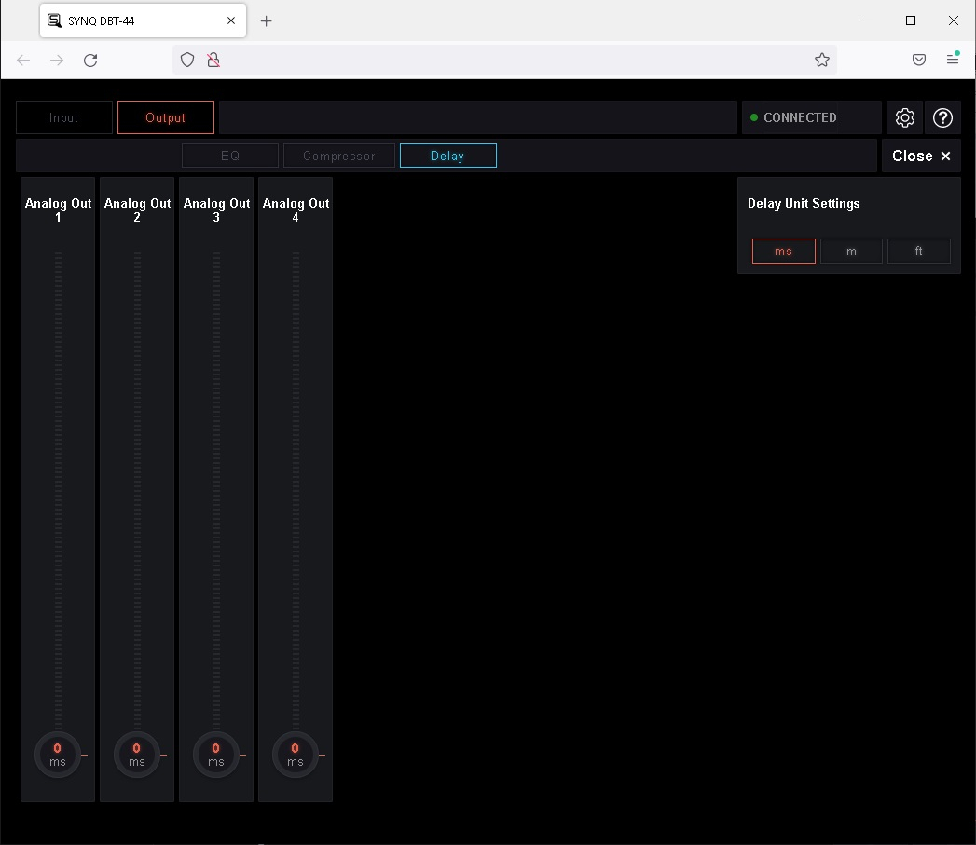Bookmark this page with the star icon

coord(821,60)
